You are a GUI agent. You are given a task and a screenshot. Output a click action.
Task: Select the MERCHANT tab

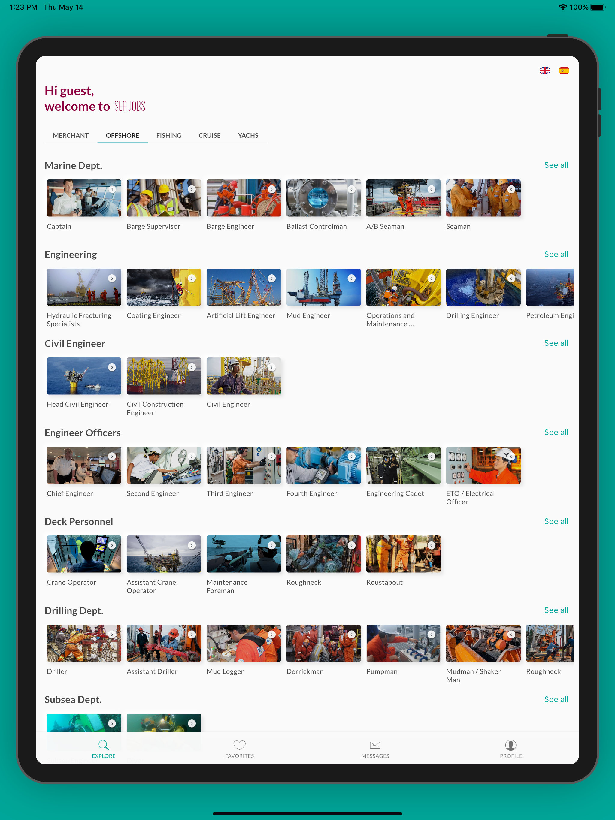pos(71,135)
